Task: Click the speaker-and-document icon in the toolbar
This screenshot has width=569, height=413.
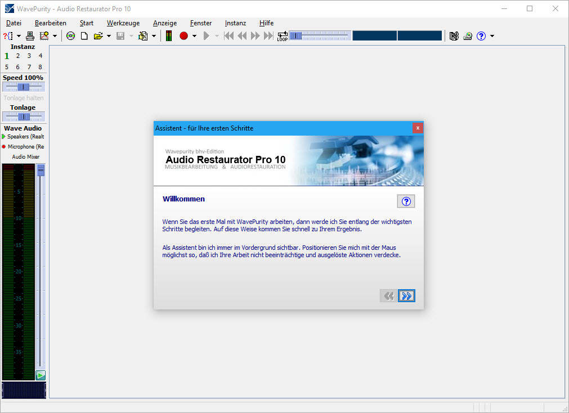Action: pos(454,36)
